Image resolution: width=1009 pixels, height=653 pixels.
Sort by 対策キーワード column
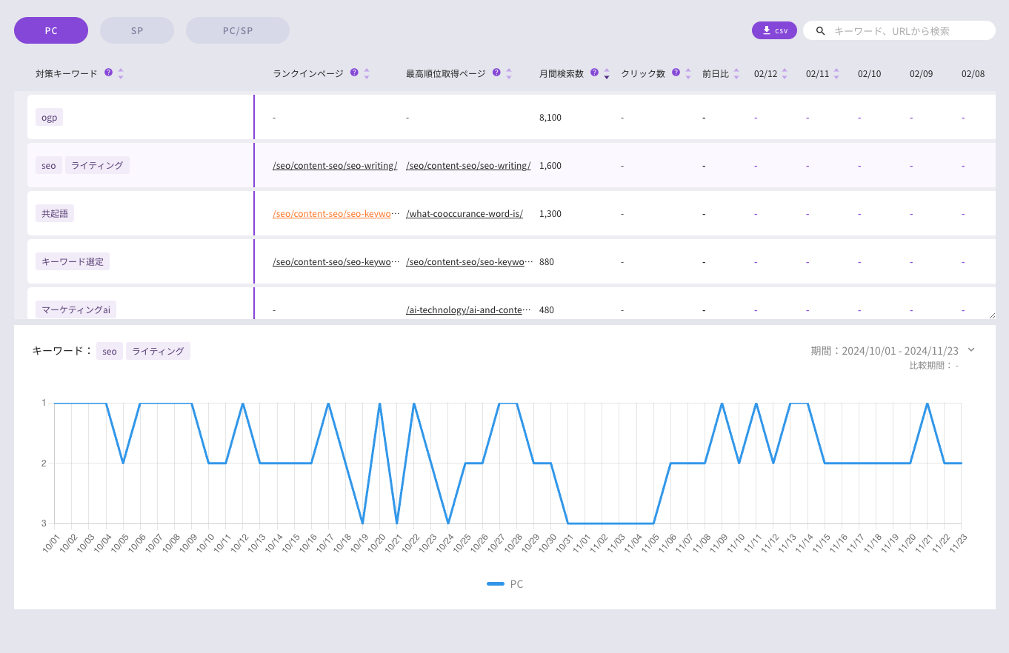(x=121, y=73)
